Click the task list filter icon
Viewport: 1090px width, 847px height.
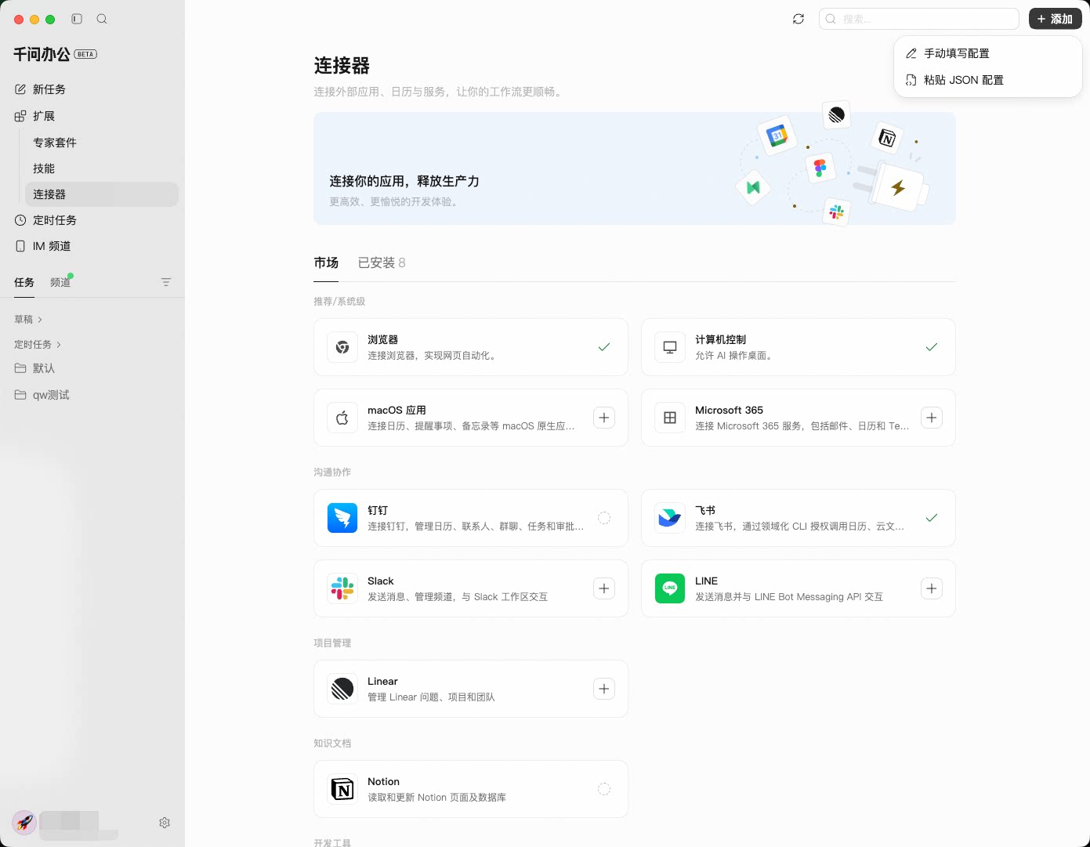(166, 282)
